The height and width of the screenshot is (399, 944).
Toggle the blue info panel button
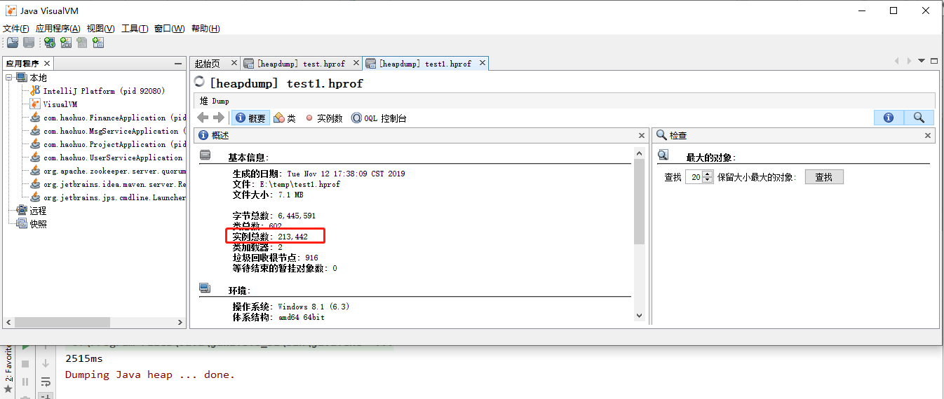[889, 118]
